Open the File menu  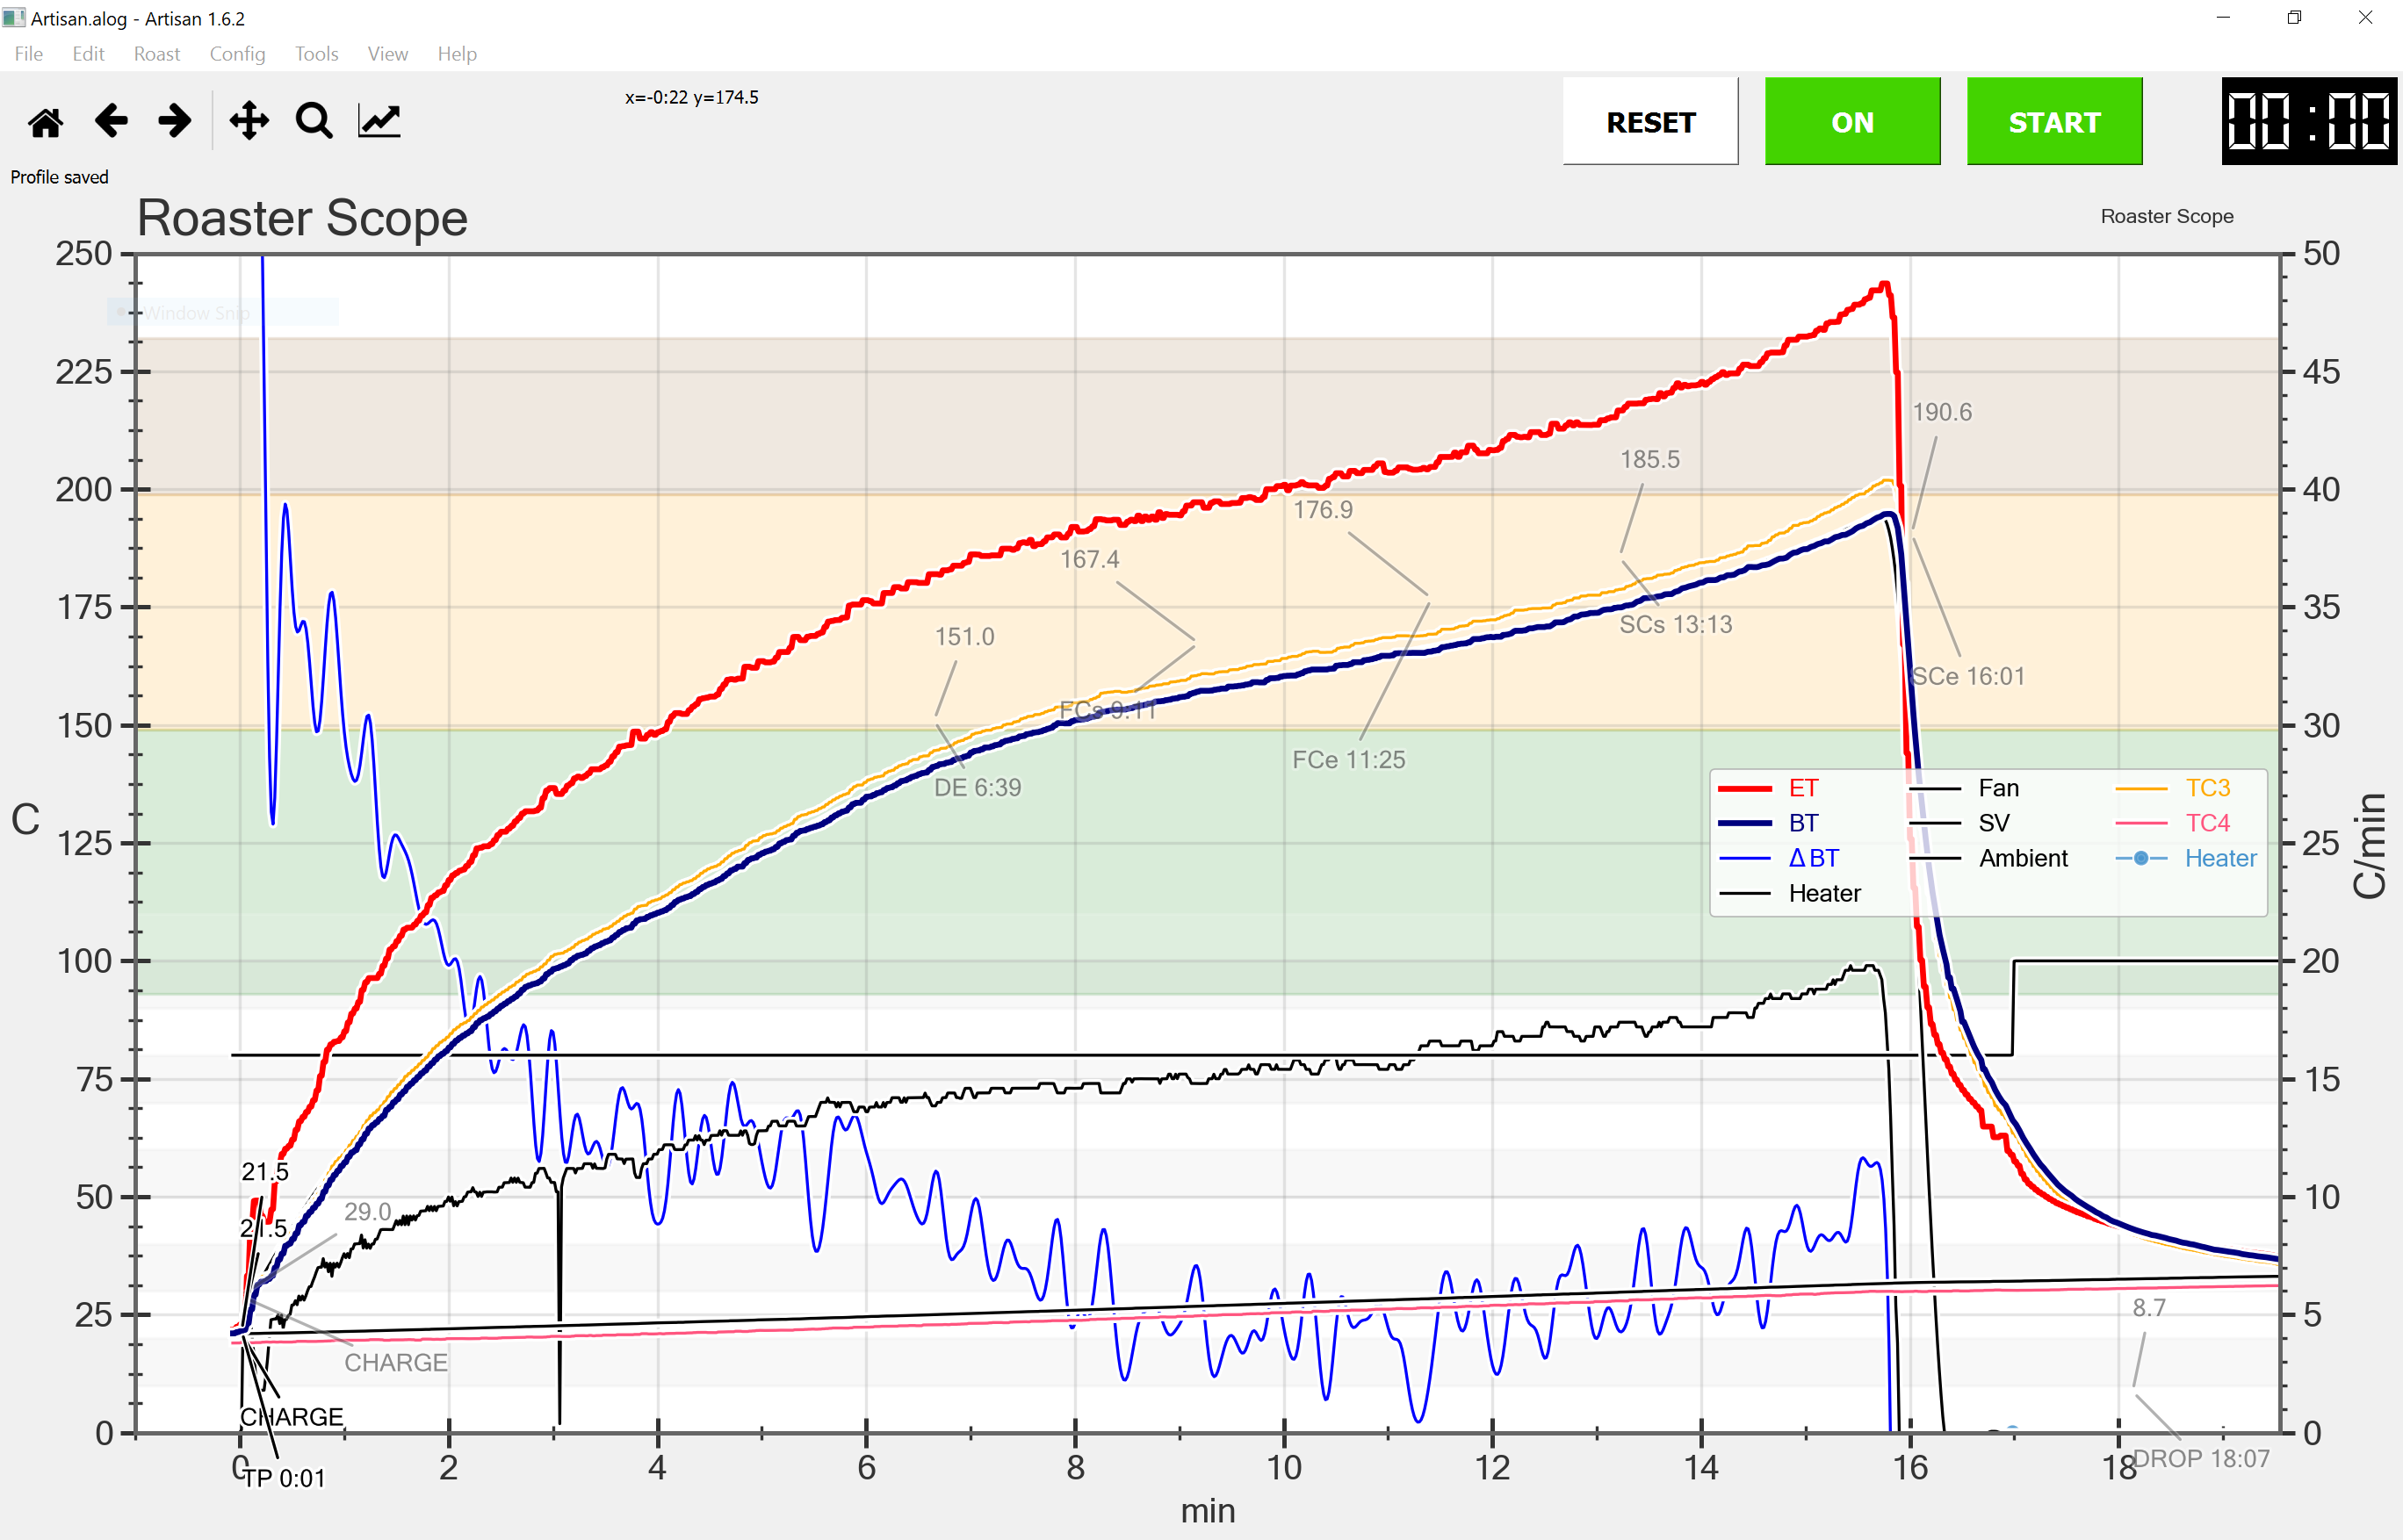29,54
